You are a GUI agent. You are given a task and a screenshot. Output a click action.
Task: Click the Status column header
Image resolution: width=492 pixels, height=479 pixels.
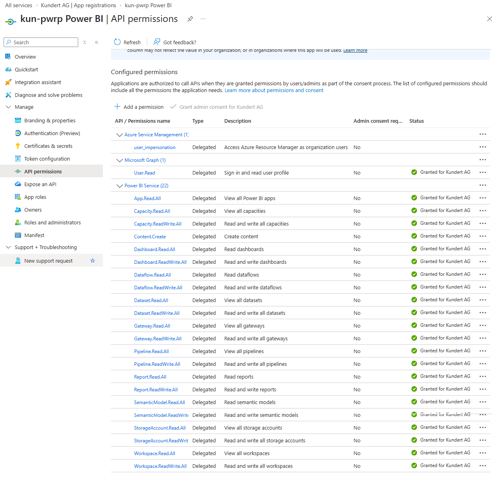[x=417, y=121]
